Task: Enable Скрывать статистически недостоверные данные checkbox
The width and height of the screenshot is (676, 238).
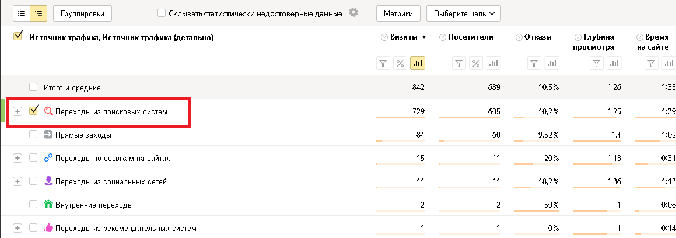Action: [162, 13]
